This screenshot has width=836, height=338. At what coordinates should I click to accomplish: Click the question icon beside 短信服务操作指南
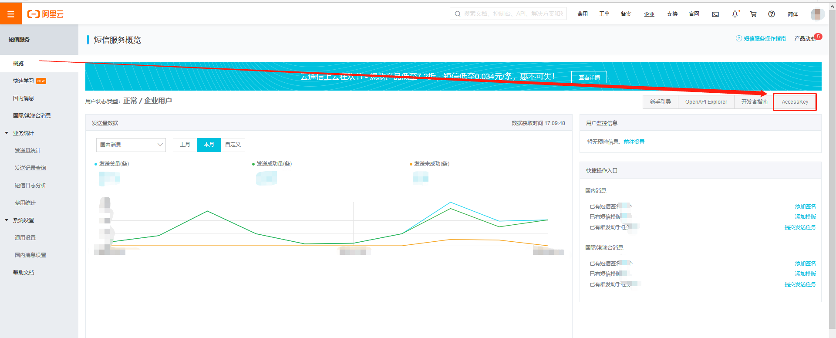coord(739,38)
